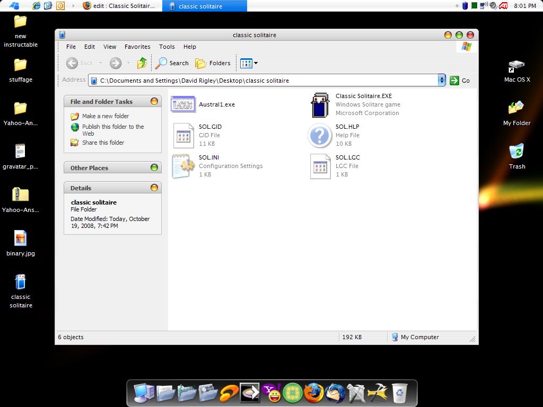Viewport: 543px width, 407px height.
Task: Click inside the Address path field
Action: [x=265, y=81]
